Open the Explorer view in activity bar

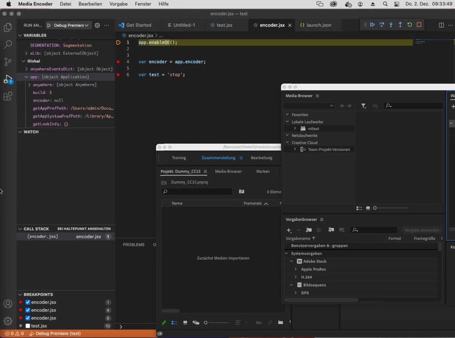(8, 27)
